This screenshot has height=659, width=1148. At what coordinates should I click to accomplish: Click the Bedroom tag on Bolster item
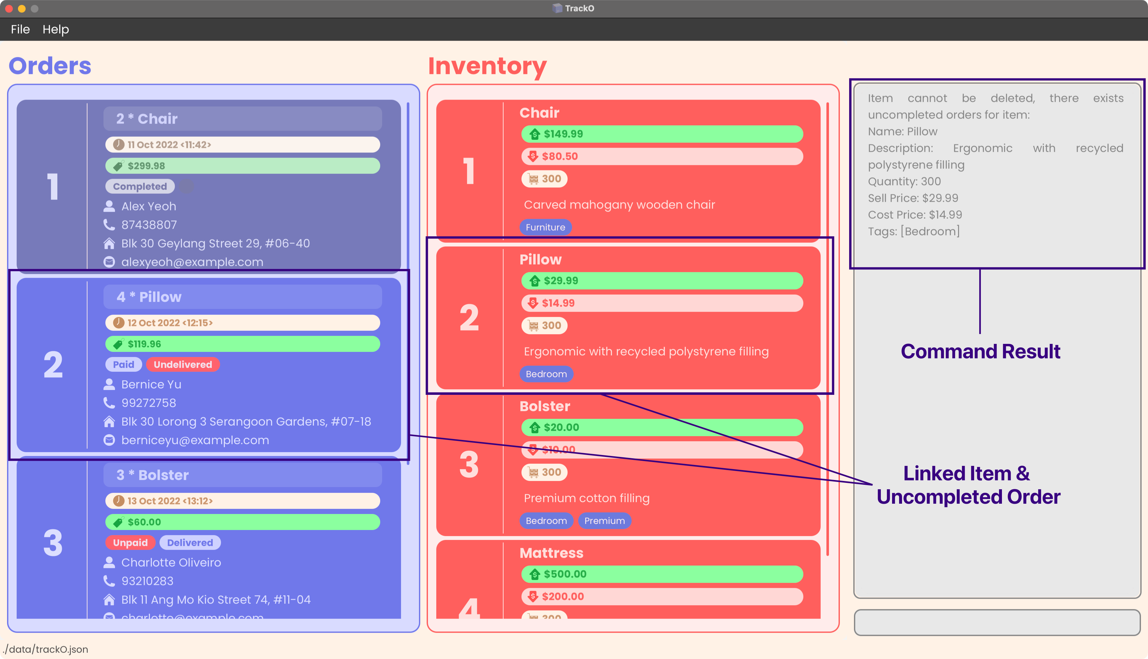(546, 520)
